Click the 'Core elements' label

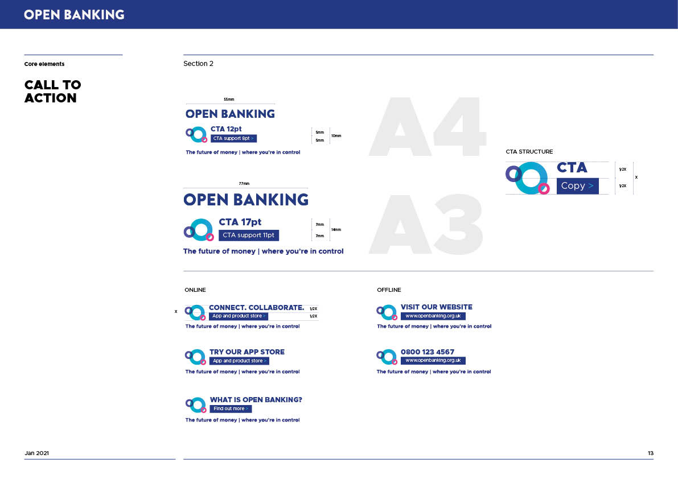(44, 64)
